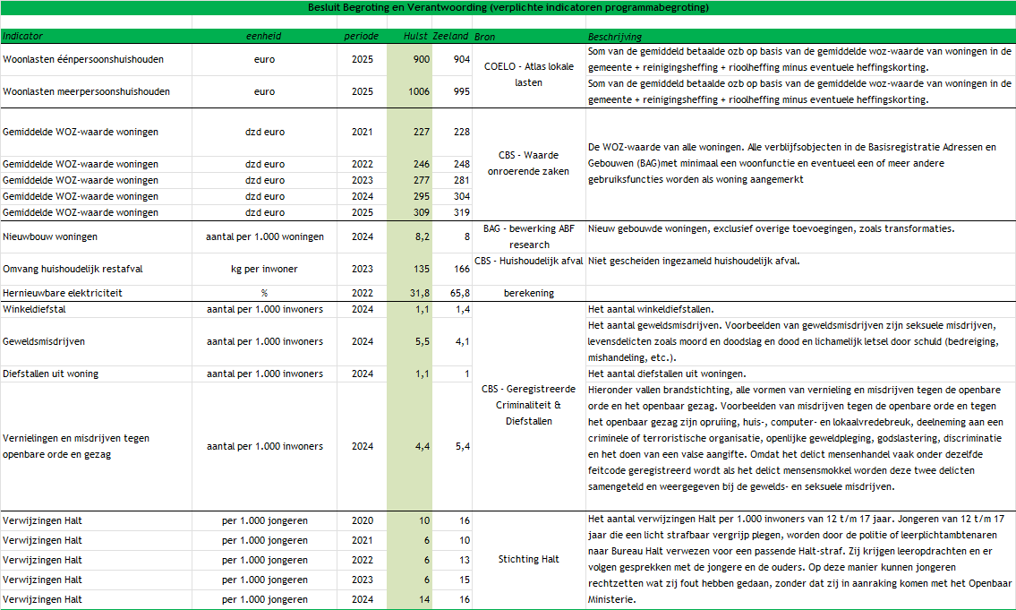1016x610 pixels.
Task: Select the 'Beschrijving' column header
Action: coord(614,37)
